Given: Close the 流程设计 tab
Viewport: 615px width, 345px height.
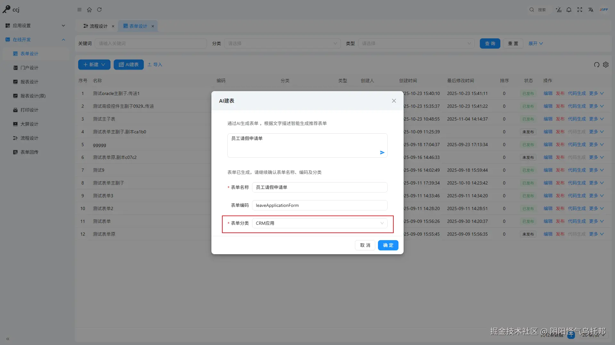Looking at the screenshot, I should point(113,26).
